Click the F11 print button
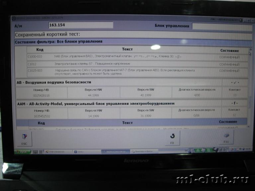255x191 pixels. coord(226,138)
